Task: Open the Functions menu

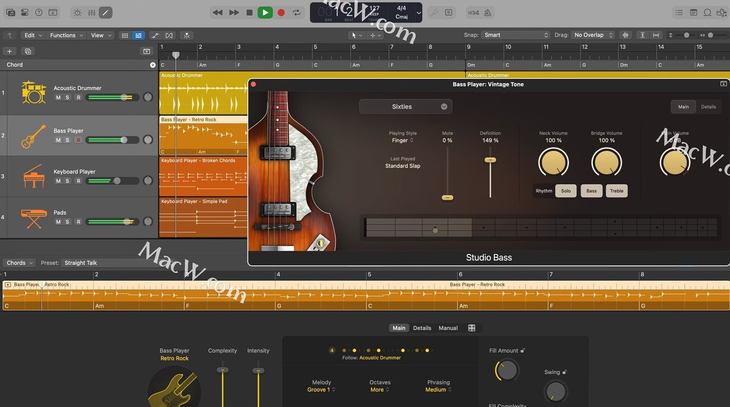Action: coord(67,35)
